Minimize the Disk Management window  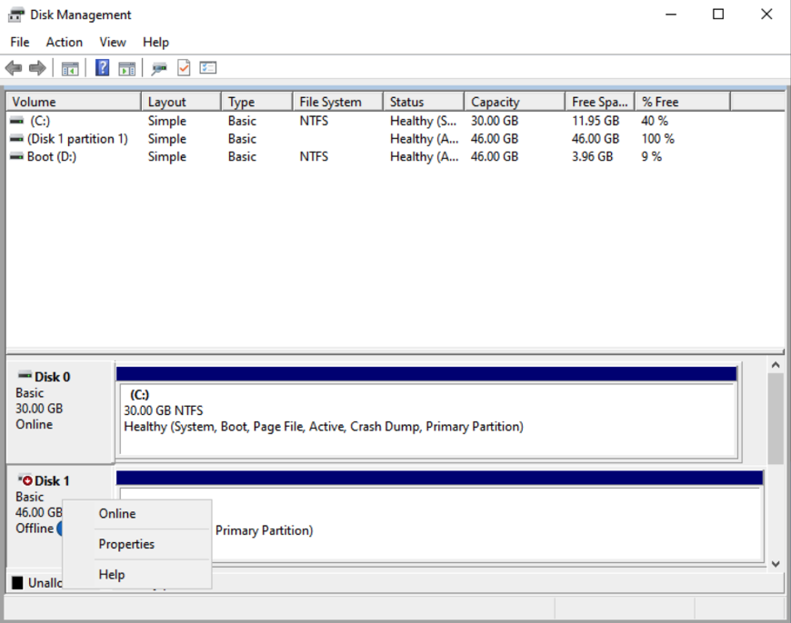pyautogui.click(x=670, y=15)
